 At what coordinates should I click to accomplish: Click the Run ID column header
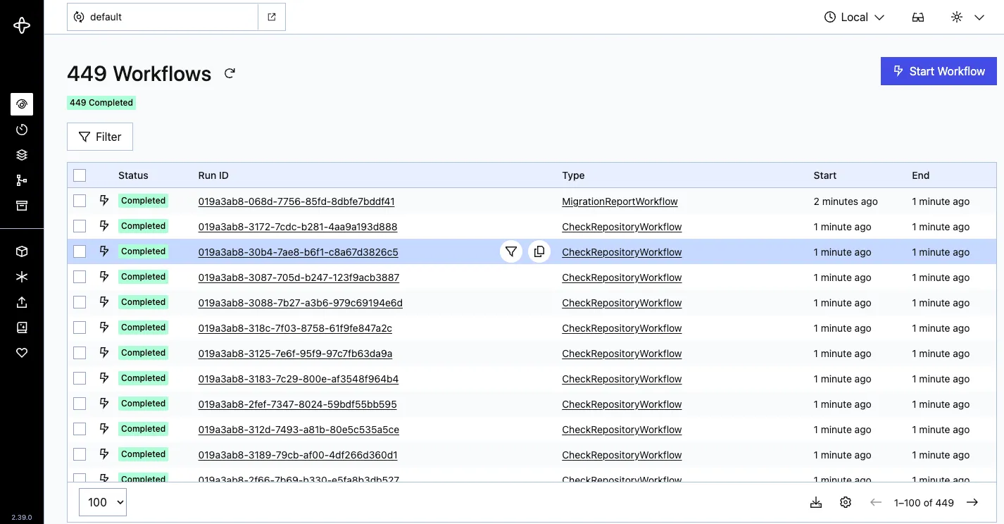[213, 175]
